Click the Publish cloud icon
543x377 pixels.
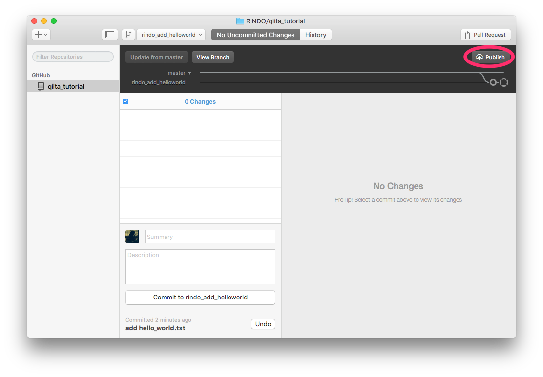coord(480,57)
